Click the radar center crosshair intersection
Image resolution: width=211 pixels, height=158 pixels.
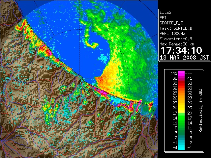(79, 79)
